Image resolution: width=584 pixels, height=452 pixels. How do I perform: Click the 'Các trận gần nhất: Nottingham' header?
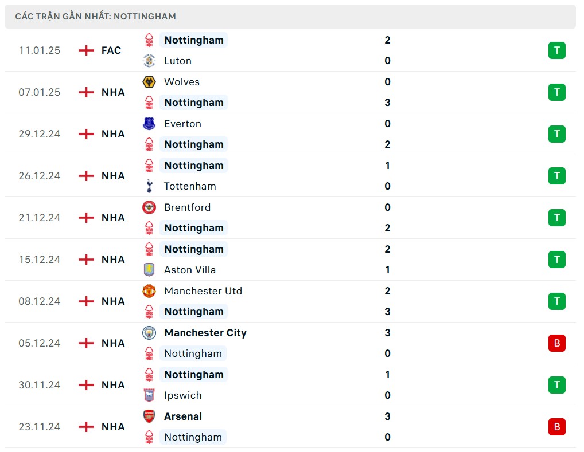[x=96, y=17]
